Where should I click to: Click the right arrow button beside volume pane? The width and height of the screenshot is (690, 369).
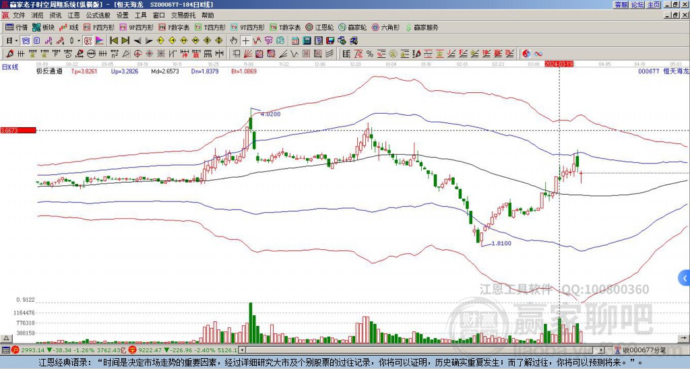pos(684,338)
